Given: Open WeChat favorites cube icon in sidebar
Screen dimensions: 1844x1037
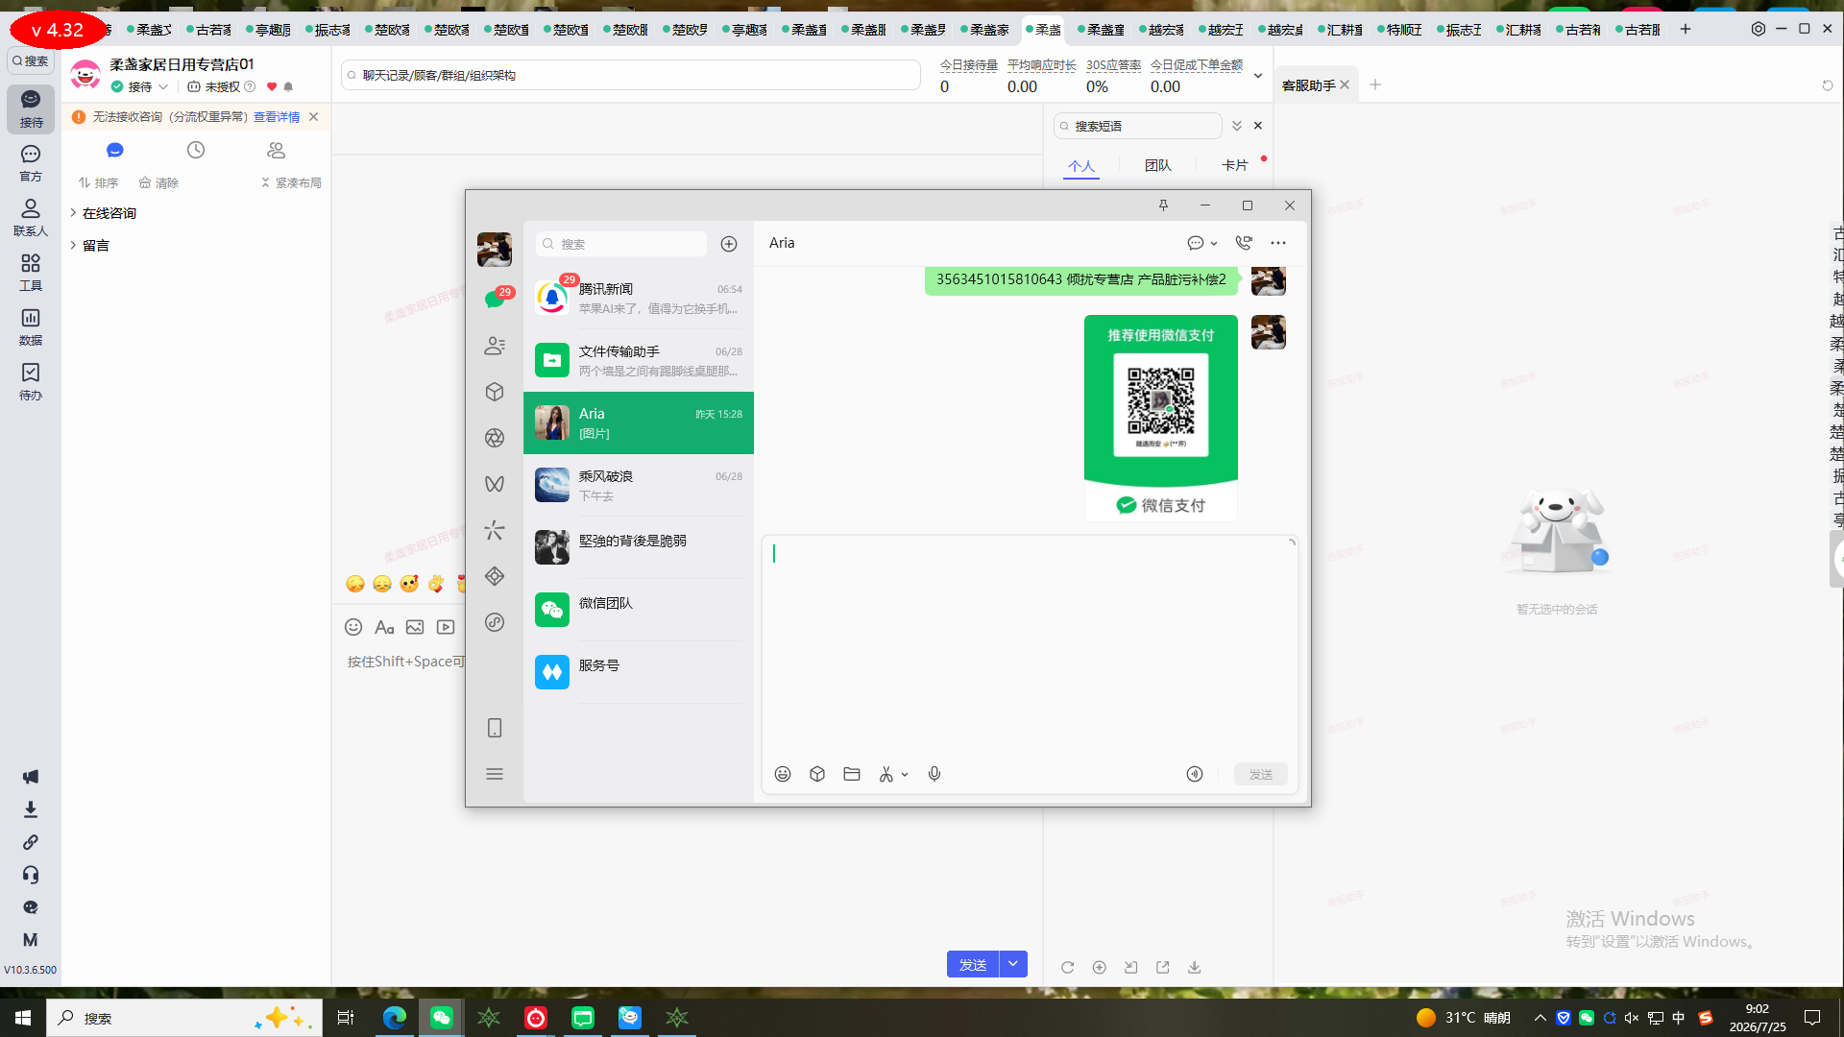Looking at the screenshot, I should (495, 392).
